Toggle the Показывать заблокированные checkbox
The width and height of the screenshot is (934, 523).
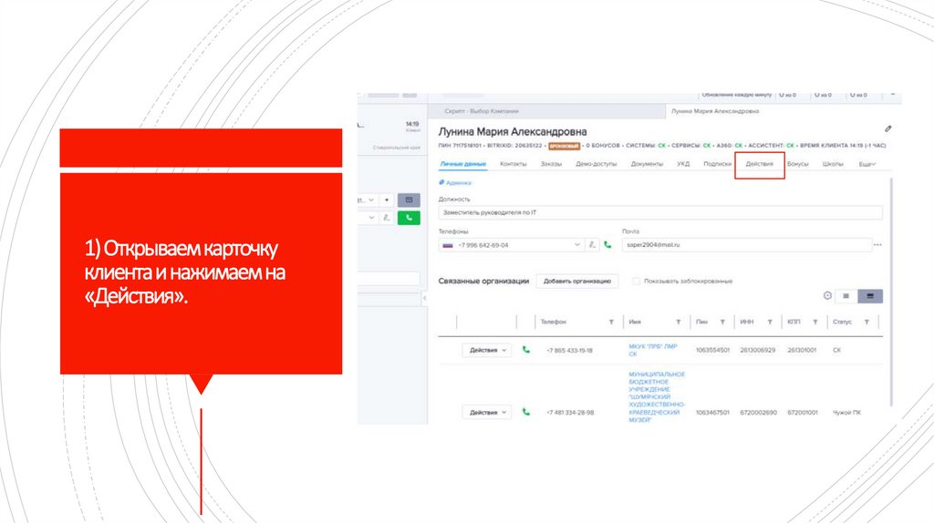point(636,281)
